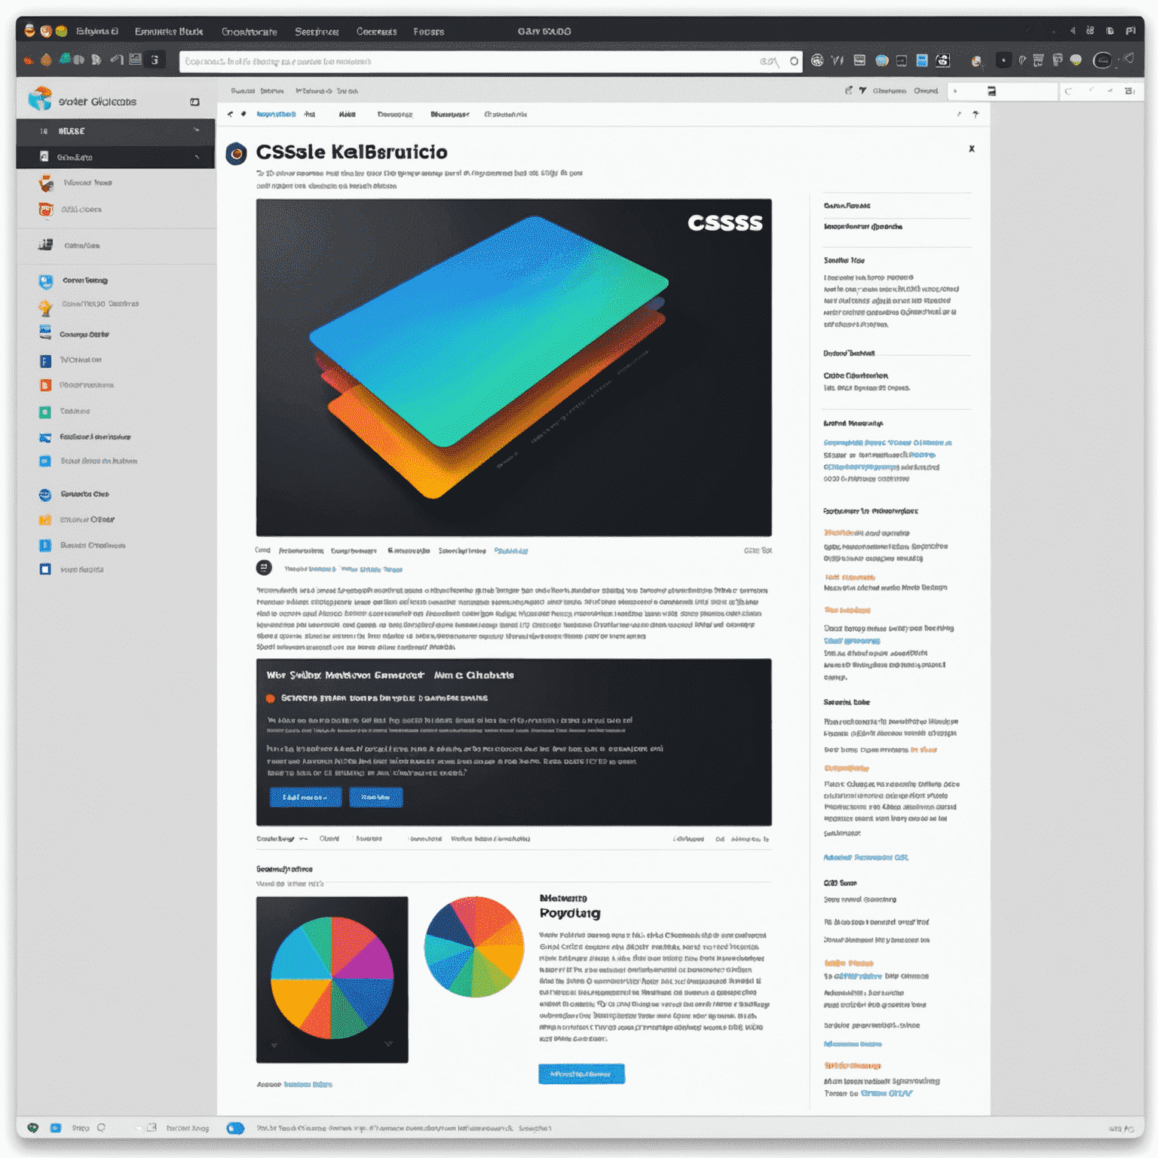Switch to the blue underlined tab below hero image
The width and height of the screenshot is (1158, 1158).
[511, 551]
